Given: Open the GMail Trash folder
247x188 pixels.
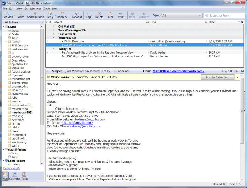Looking at the screenshot, I should pyautogui.click(x=15, y=38).
